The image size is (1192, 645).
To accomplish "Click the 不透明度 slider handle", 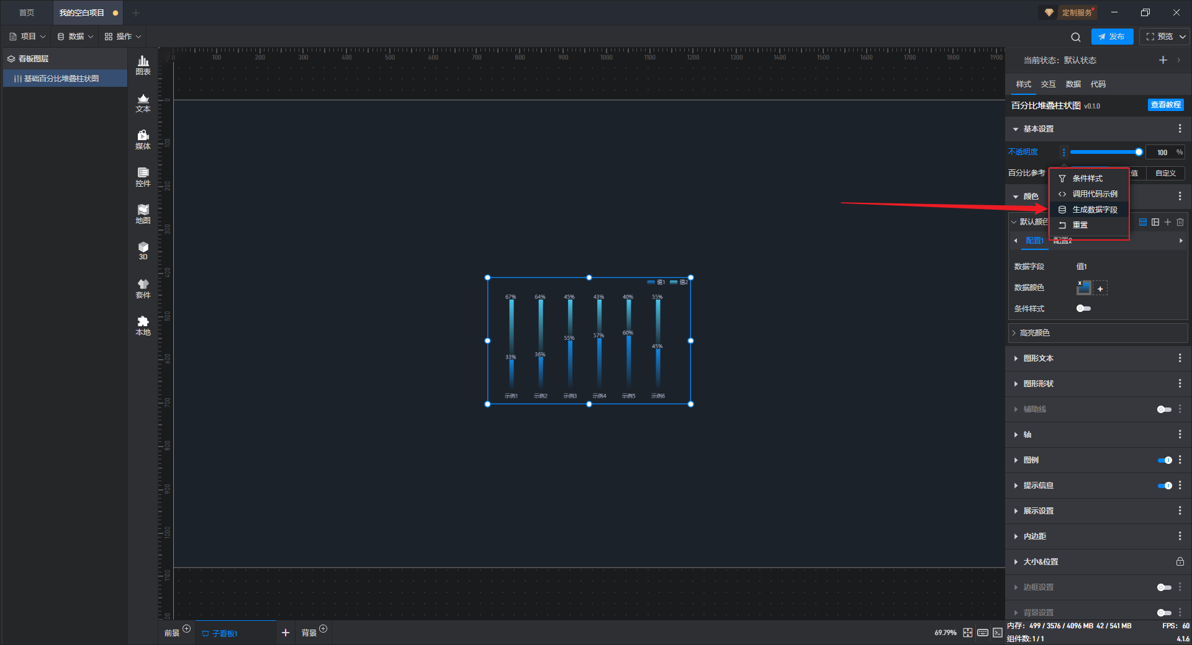I will tap(1139, 152).
